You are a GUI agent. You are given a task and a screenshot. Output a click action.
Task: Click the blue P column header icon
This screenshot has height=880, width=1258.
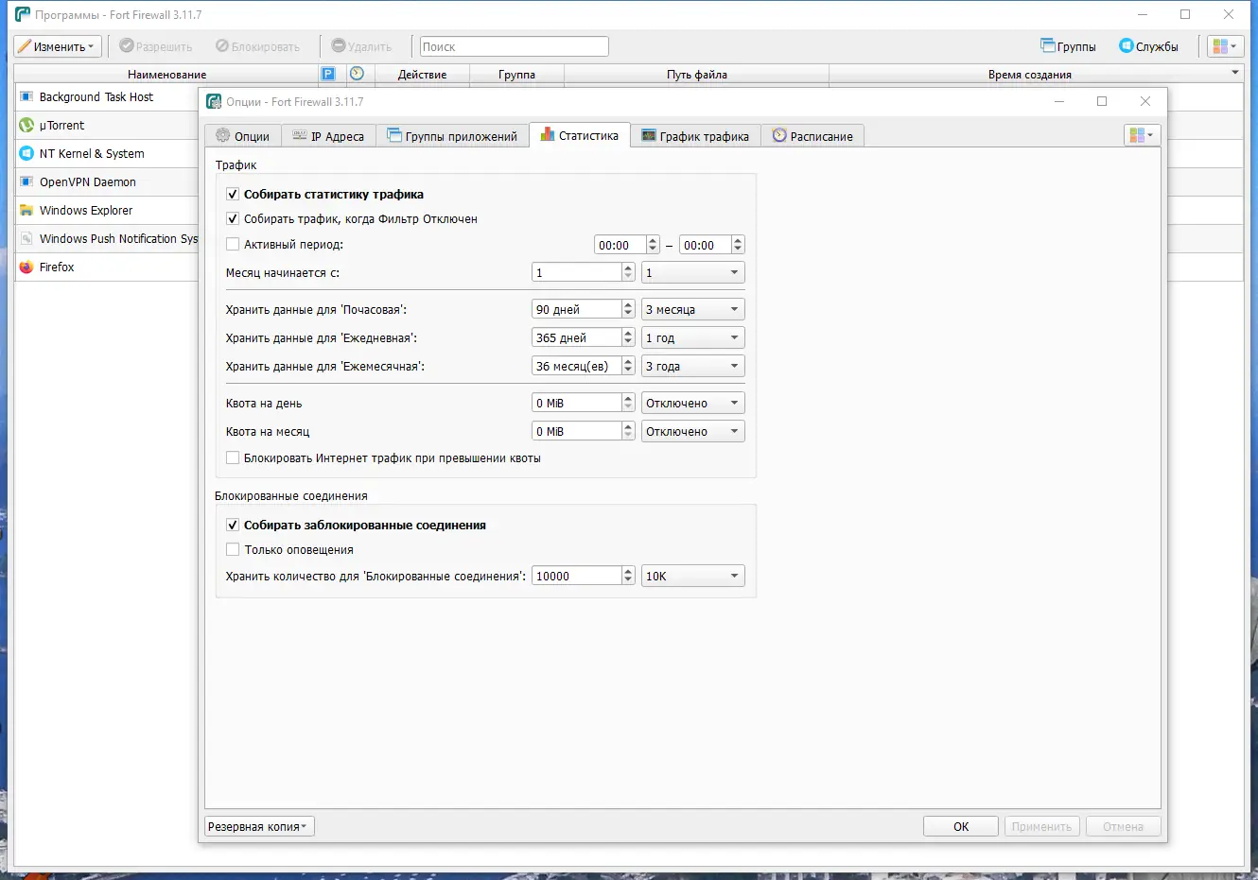328,74
